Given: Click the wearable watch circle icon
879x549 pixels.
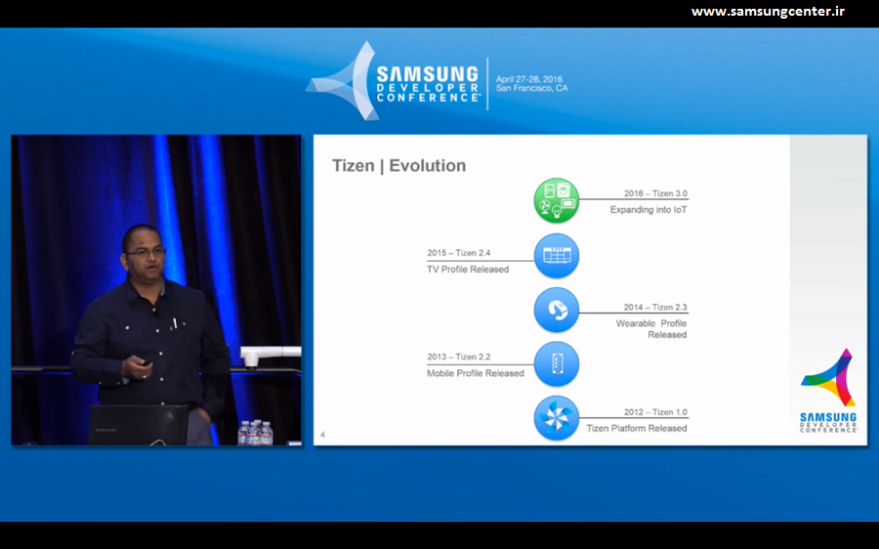Looking at the screenshot, I should (556, 310).
